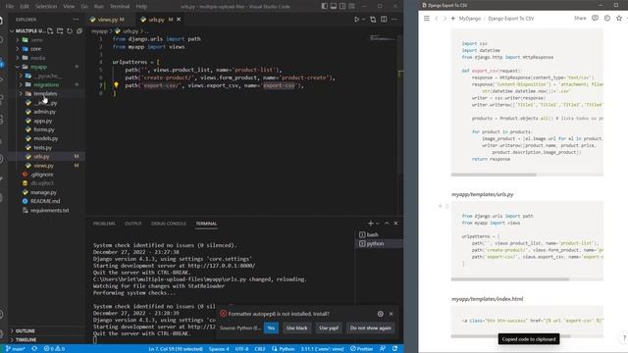628x353 pixels.
Task: Open the new terminal dropdown chevron
Action: coord(377,224)
